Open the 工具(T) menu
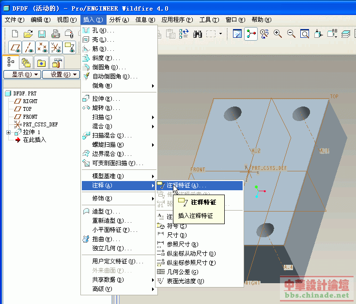Screen dimensions: 356x304 [x=209, y=20]
